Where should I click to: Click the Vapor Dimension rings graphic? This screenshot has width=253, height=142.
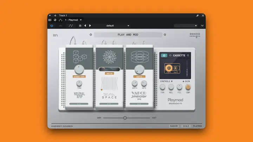point(140,57)
